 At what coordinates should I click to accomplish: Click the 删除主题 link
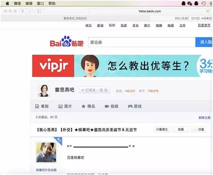point(204,118)
